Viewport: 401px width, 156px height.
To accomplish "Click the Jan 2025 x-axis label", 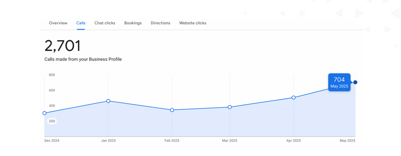I will pos(108,141).
